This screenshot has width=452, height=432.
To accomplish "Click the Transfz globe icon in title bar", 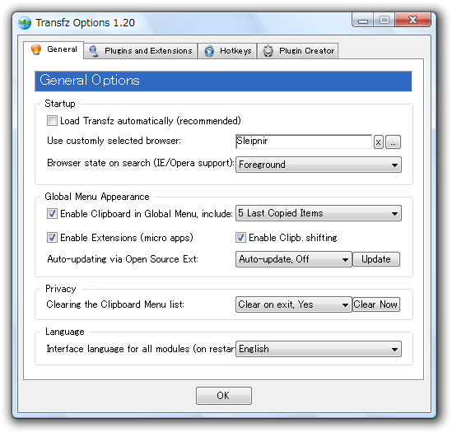I will 25,23.
